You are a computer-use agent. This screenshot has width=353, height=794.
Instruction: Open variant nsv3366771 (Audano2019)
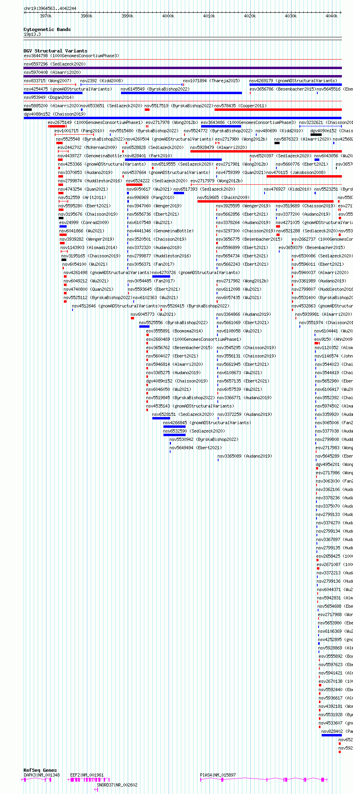coord(245,398)
